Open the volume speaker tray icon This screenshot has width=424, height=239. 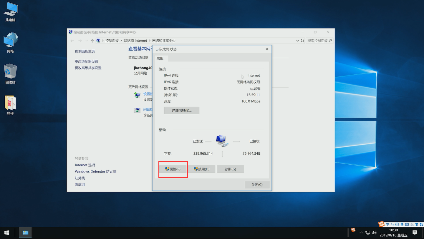tap(374, 233)
